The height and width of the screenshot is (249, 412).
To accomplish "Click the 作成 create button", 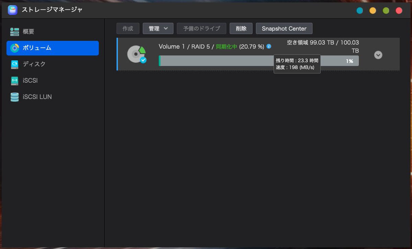I will (x=128, y=28).
